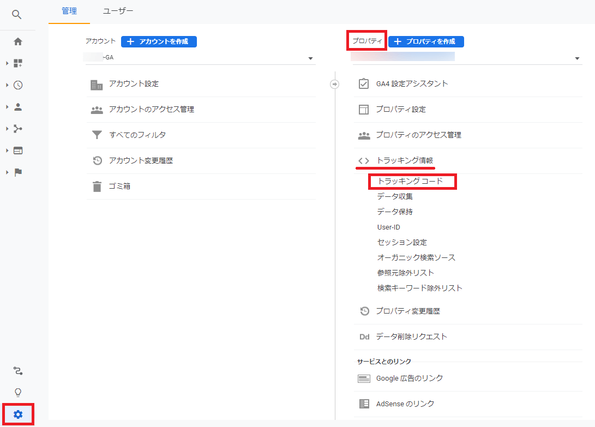Click the Discover lightbulb icon
This screenshot has width=595, height=427.
pyautogui.click(x=18, y=393)
